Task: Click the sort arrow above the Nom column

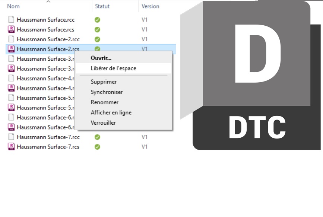Action: pyautogui.click(x=48, y=2)
